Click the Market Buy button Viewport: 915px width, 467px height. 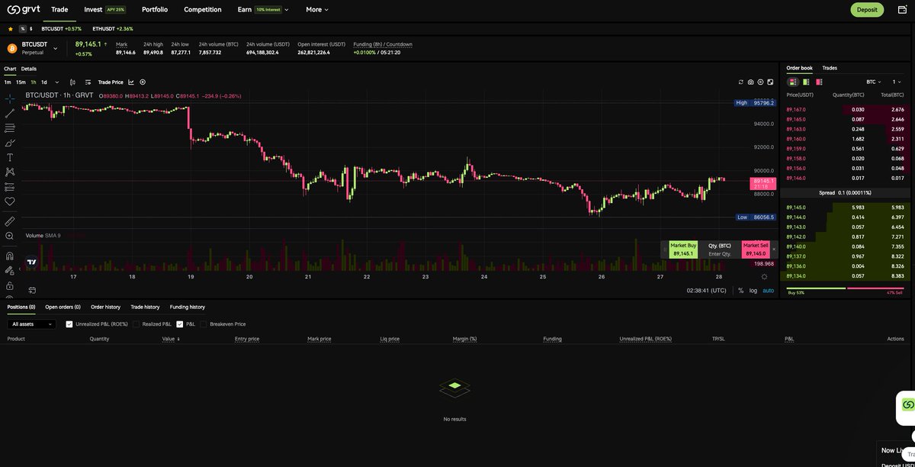pos(683,250)
